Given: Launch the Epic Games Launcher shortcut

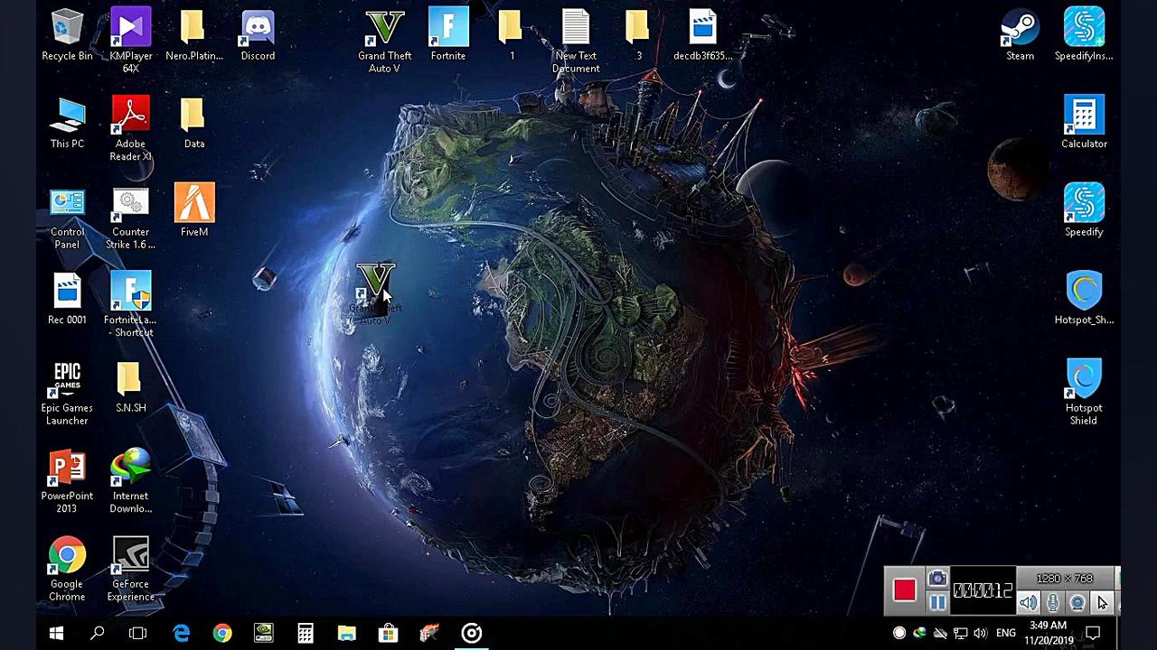Looking at the screenshot, I should click(67, 394).
